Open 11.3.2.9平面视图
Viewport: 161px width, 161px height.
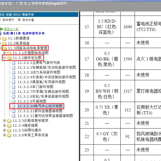(x=32, y=101)
